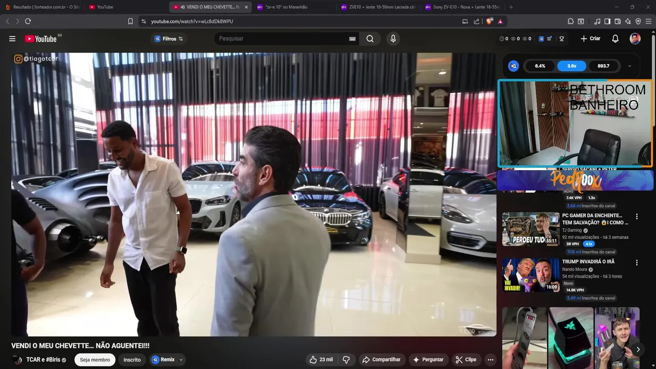Click the youtube.com address bar URL
This screenshot has width=656, height=369.
[192, 21]
